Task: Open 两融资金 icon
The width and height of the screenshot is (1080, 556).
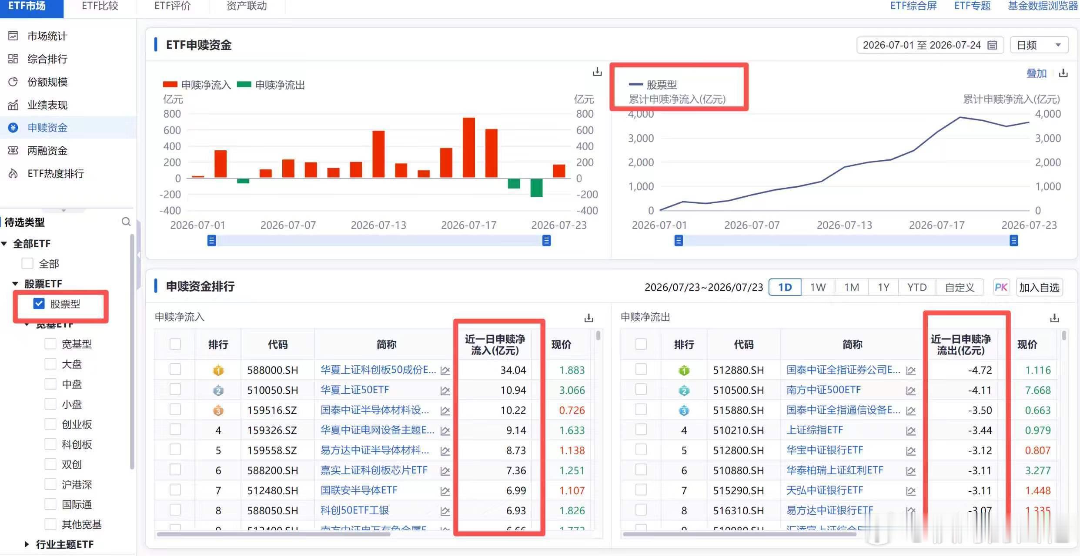Action: (x=13, y=150)
